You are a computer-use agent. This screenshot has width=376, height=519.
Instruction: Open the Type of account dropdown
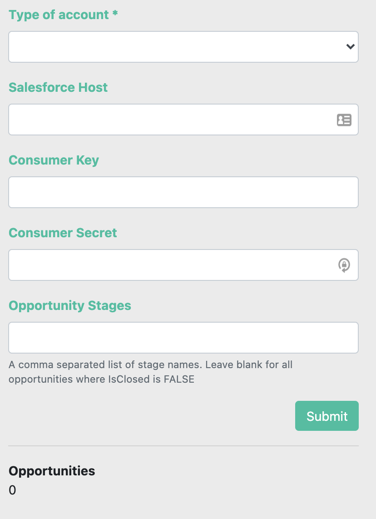click(x=183, y=47)
